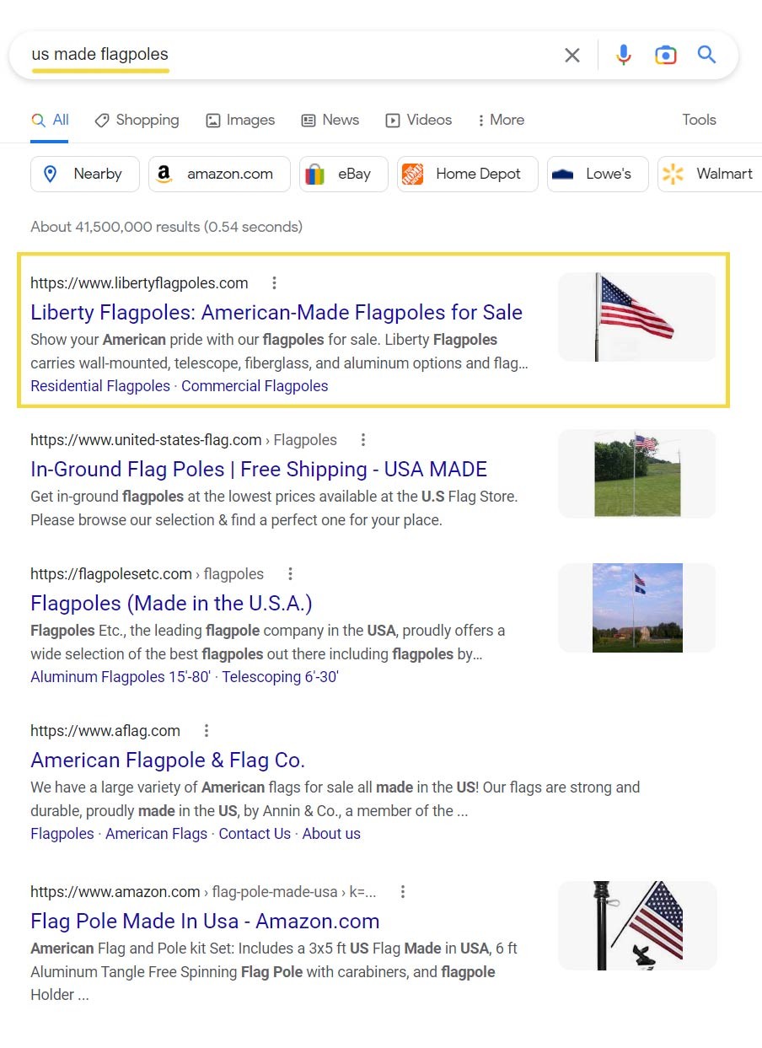Open three-dot menu for Amazon result
Screen dimensions: 762x1048
403,892
